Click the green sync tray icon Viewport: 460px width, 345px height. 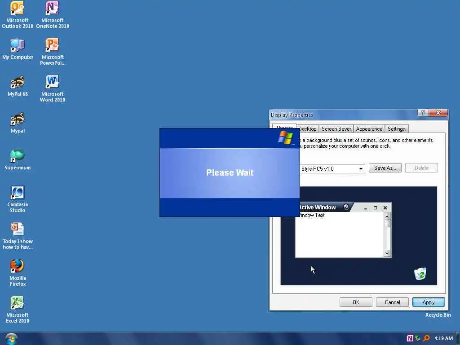coord(418,338)
